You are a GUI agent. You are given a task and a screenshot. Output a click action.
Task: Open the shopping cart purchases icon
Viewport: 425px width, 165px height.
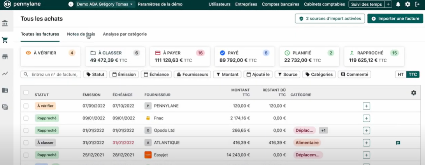[5, 40]
